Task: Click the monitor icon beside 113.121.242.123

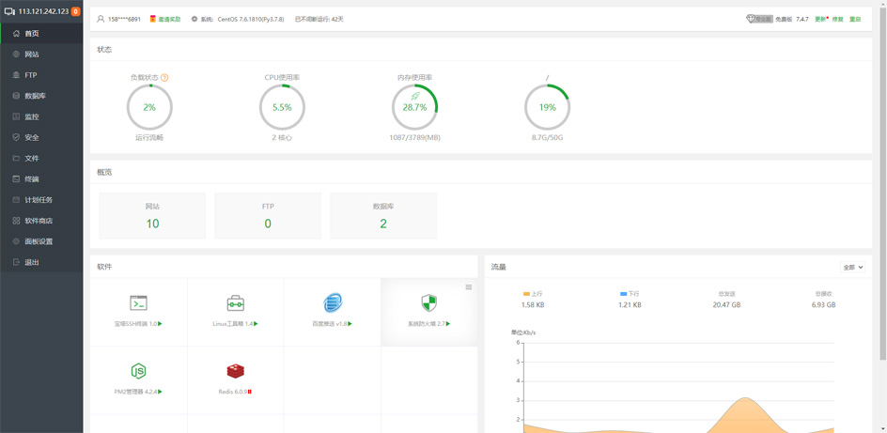Action: (9, 11)
